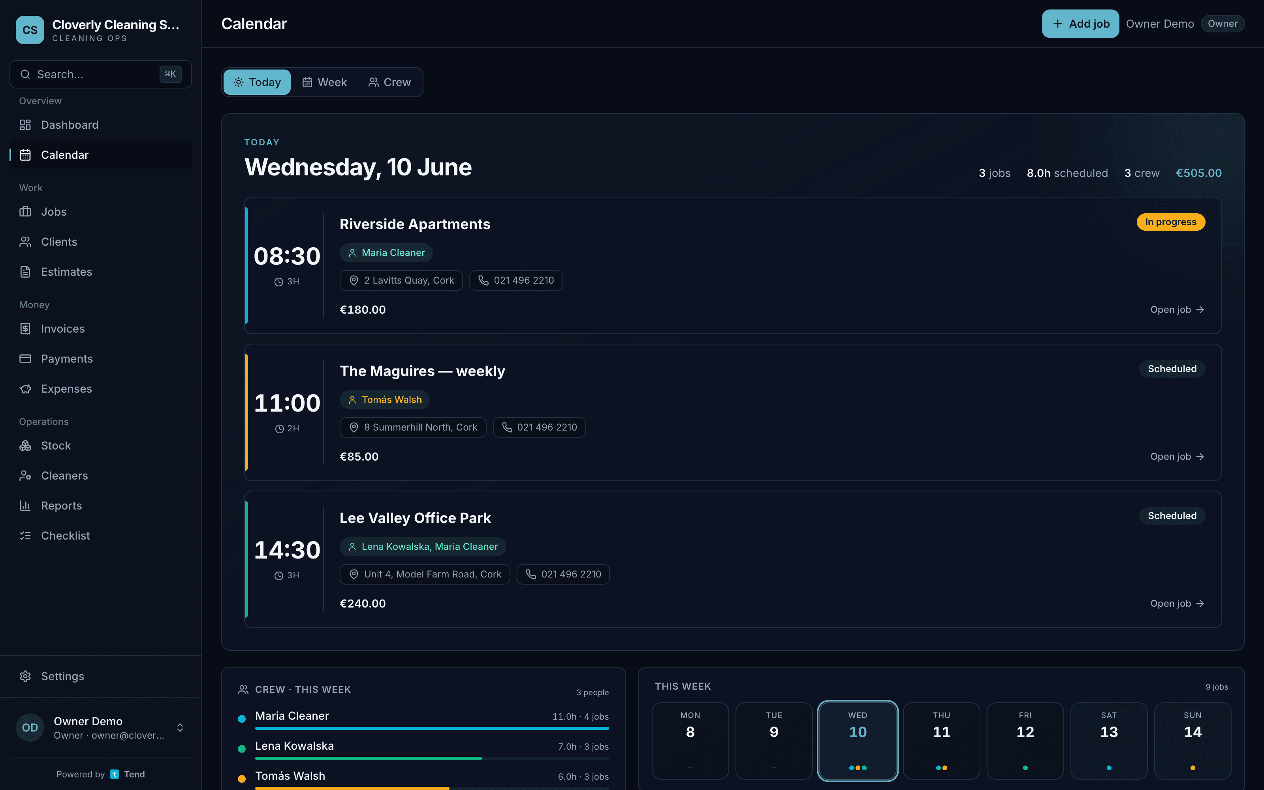Click the person icon beside Tomás Walsh chip
Screen dimensions: 1264x790
pyautogui.click(x=353, y=400)
